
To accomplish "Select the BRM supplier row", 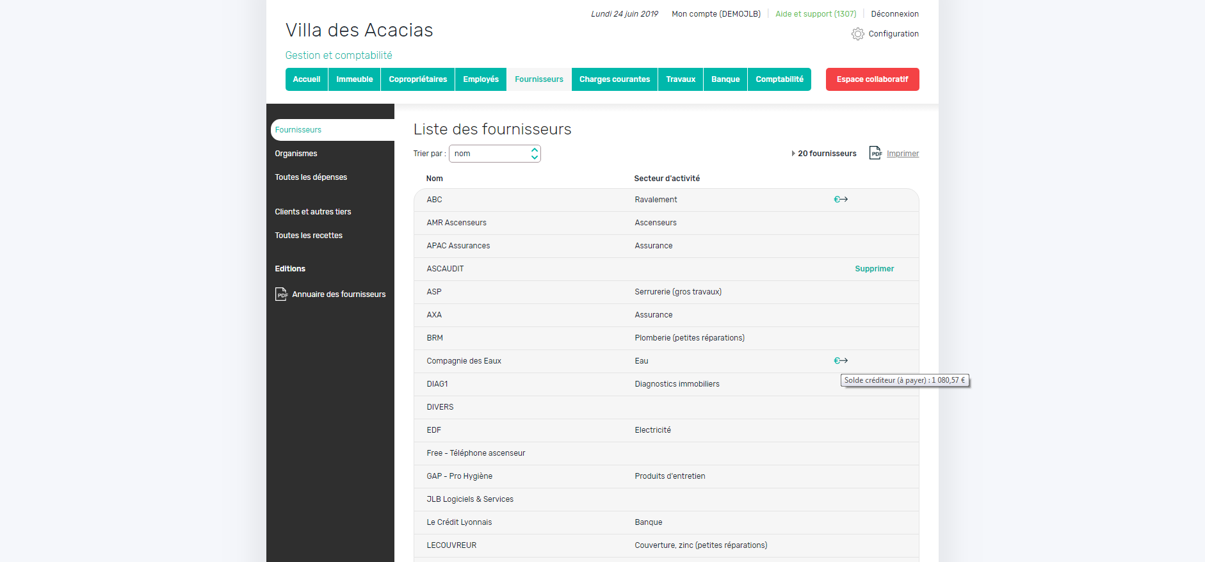I will tap(667, 338).
